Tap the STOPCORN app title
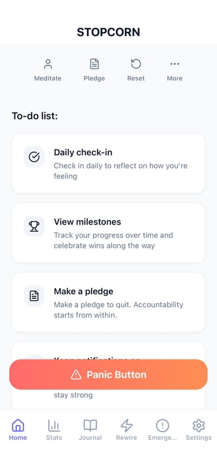217x451 pixels. (x=108, y=32)
